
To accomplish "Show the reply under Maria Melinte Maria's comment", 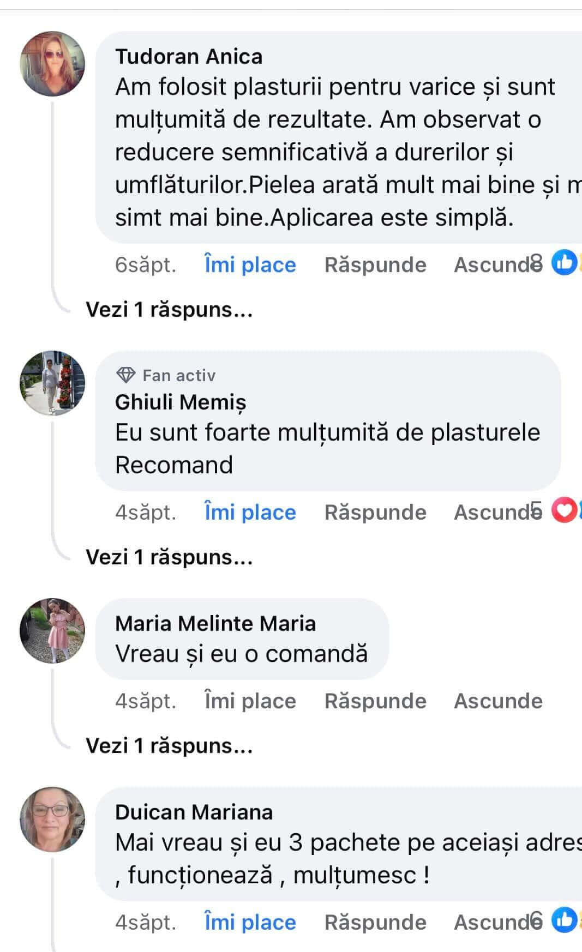I will [169, 746].
